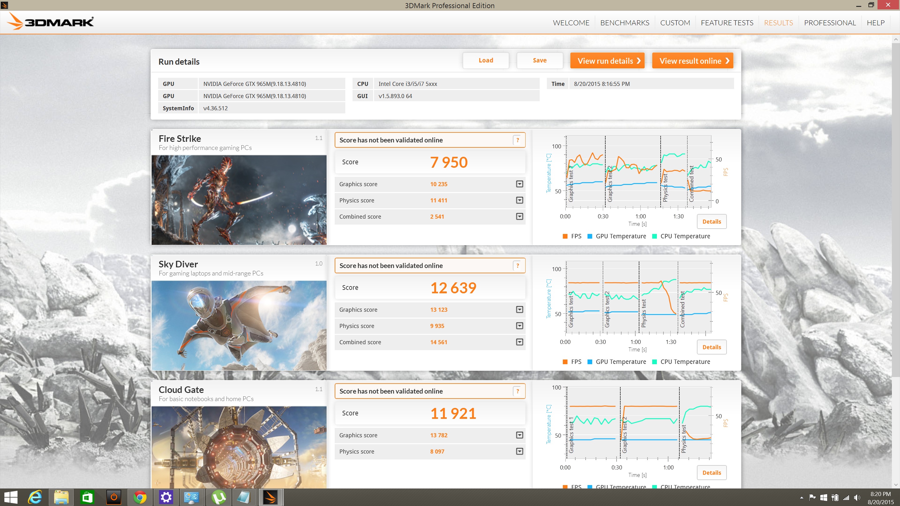
Task: Go to the Welcome tab
Action: 571,23
